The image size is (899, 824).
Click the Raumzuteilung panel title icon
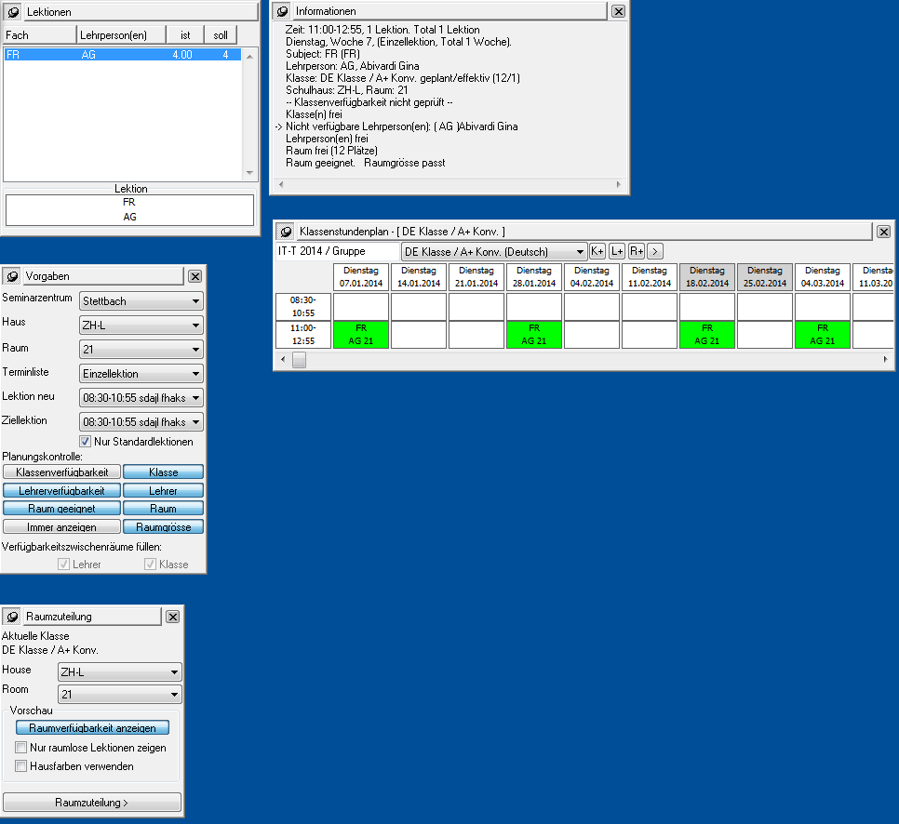coord(12,617)
